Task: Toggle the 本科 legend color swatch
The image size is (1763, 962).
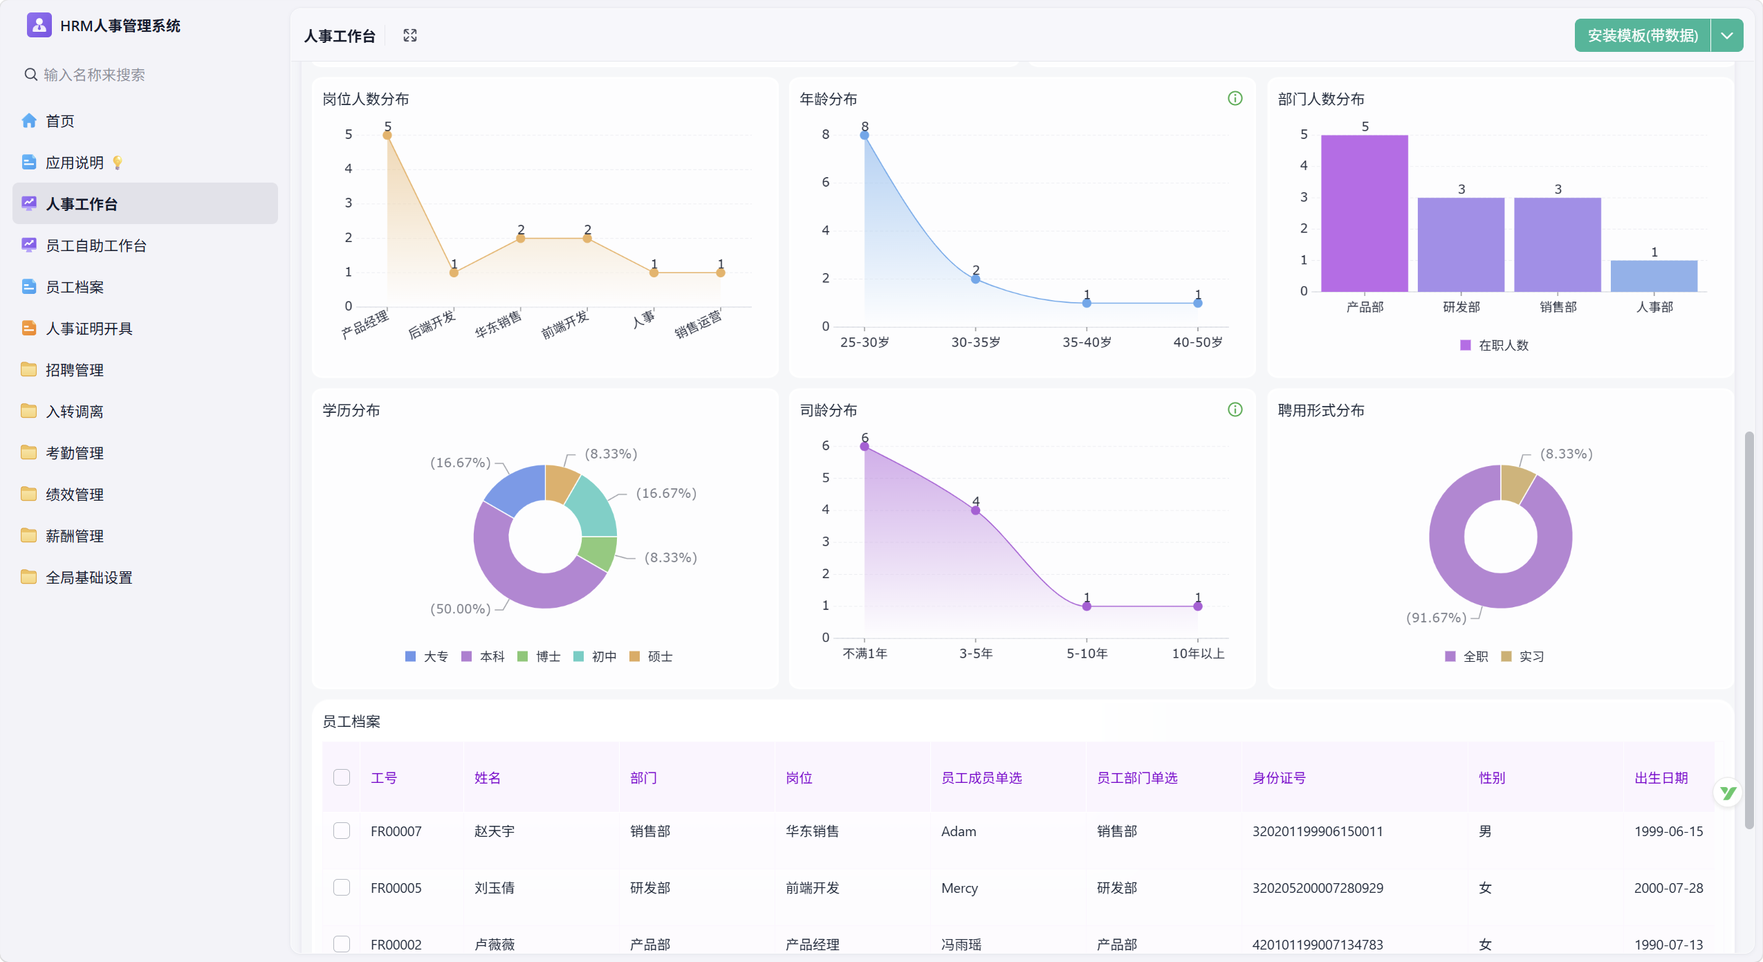Action: click(466, 656)
